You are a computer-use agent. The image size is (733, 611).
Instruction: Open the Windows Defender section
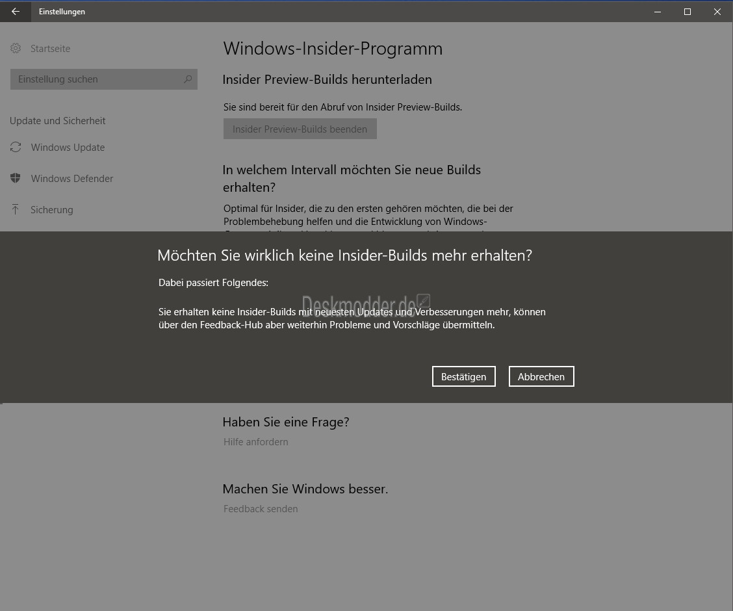[72, 179]
